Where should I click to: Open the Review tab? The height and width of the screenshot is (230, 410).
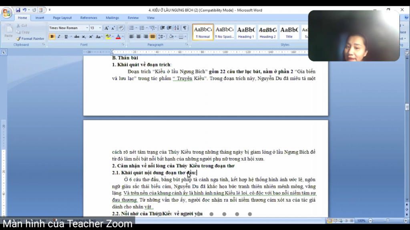pos(133,18)
